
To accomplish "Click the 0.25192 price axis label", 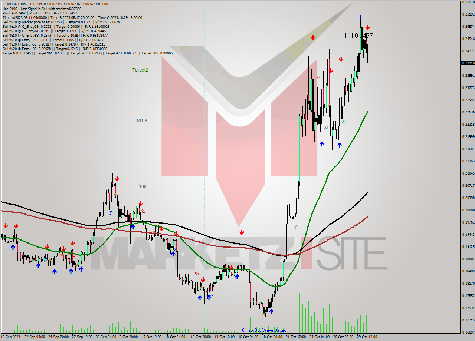I will (469, 14).
